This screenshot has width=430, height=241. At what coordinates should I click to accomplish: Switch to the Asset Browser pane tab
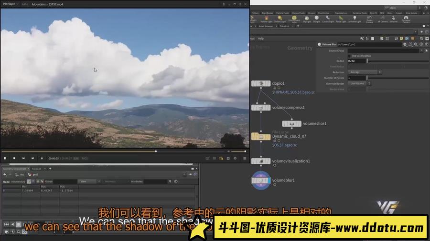(266, 26)
